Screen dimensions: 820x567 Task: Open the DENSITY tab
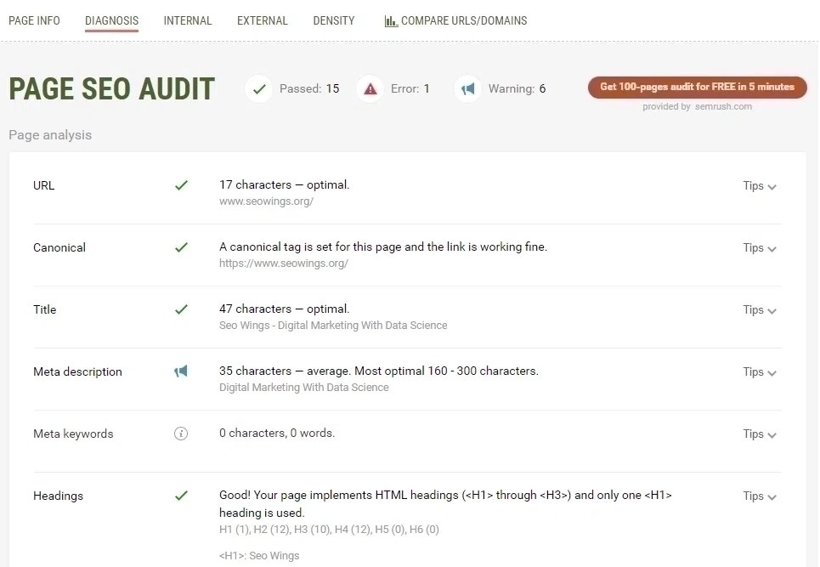(x=333, y=20)
